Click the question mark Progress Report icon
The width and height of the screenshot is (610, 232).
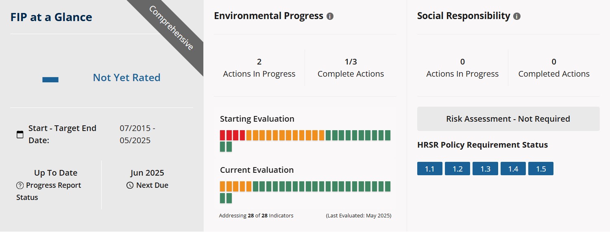click(20, 186)
